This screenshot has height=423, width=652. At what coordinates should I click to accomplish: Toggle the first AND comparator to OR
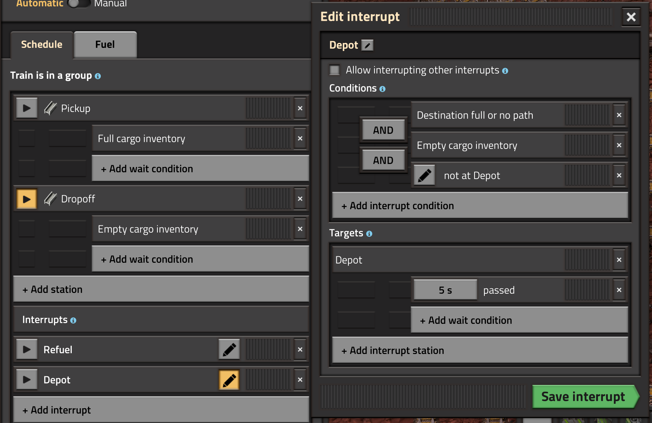click(383, 130)
